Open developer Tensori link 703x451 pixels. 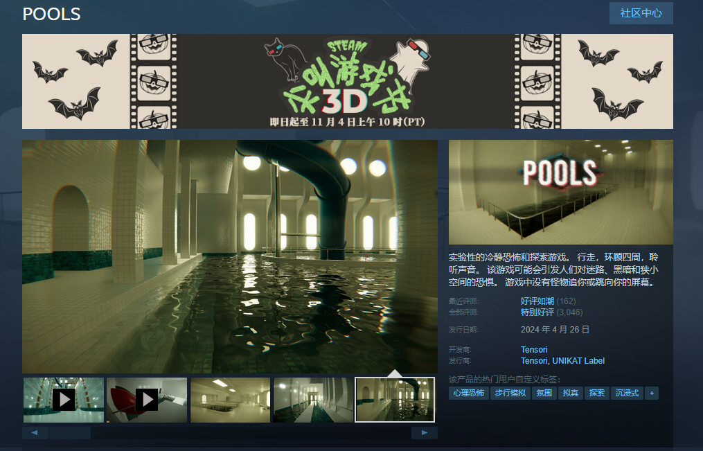coord(534,350)
